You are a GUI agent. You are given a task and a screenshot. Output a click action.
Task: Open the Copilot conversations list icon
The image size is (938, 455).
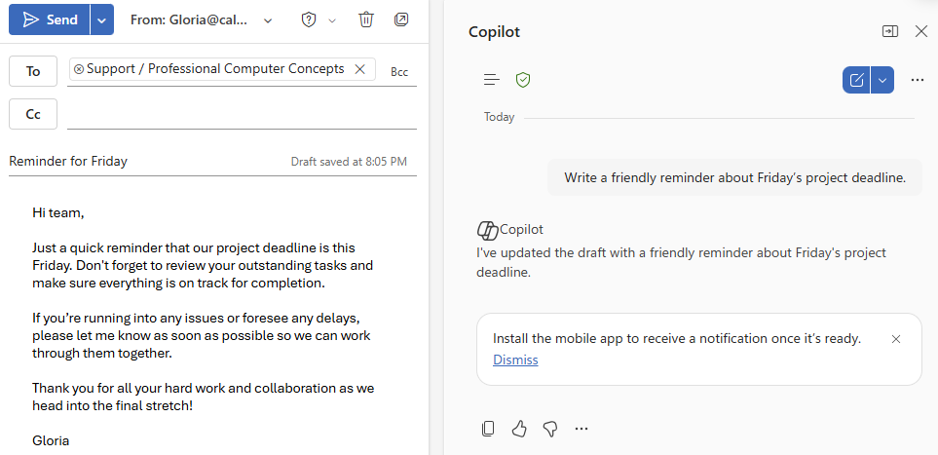tap(492, 80)
